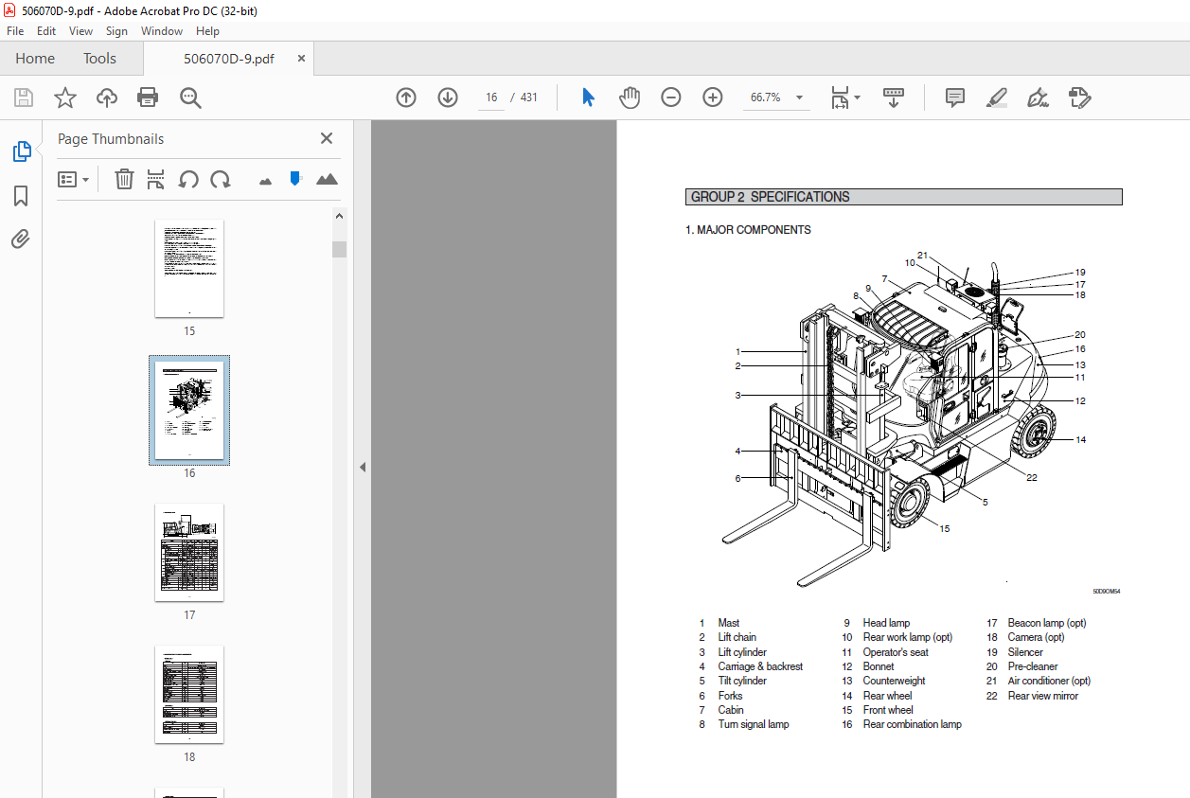Print the document with the printer icon
This screenshot has height=798, width=1190.
click(148, 98)
